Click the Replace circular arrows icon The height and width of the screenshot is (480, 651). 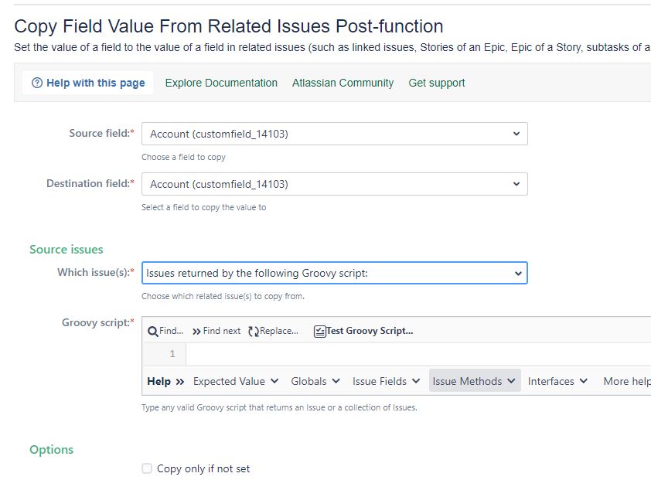point(254,332)
